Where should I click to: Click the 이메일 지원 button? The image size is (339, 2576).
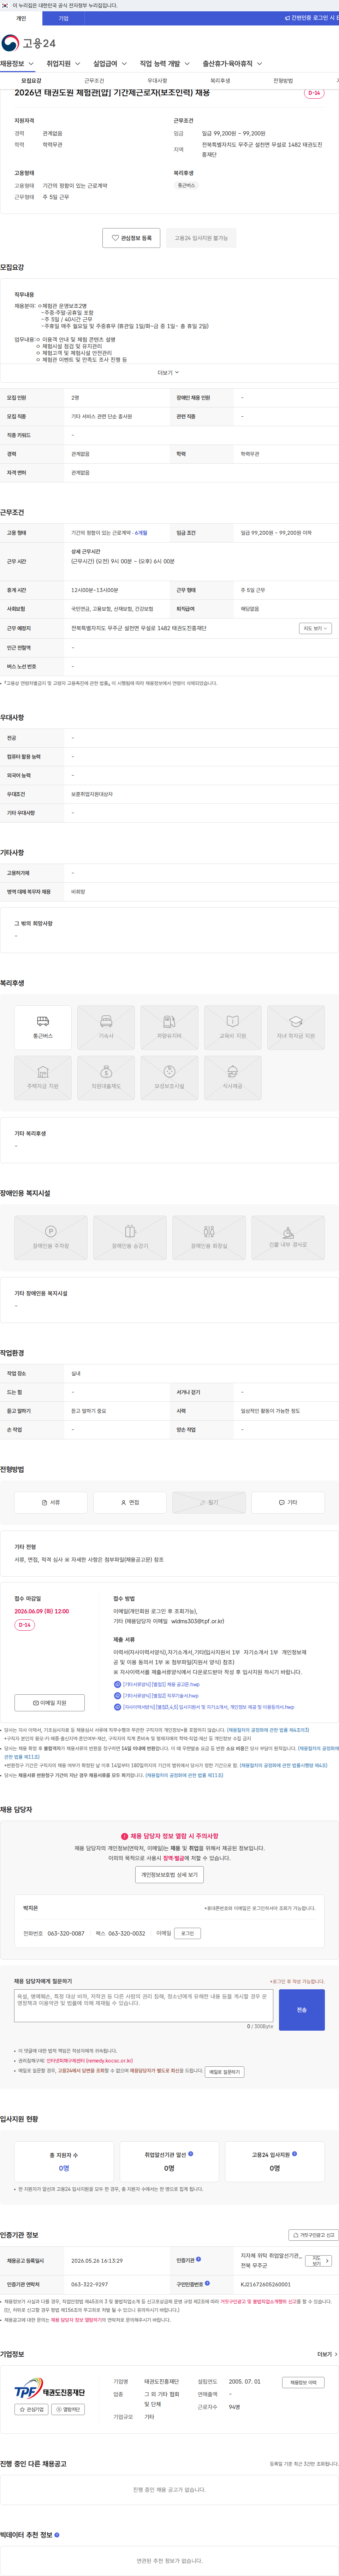[50, 1702]
